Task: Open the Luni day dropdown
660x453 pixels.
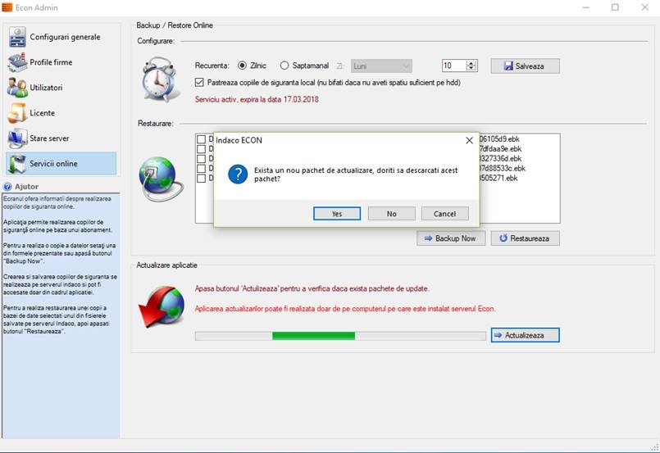Action: (381, 66)
